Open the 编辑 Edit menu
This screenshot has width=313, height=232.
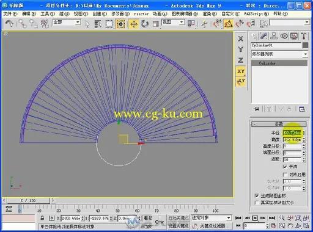[29, 14]
